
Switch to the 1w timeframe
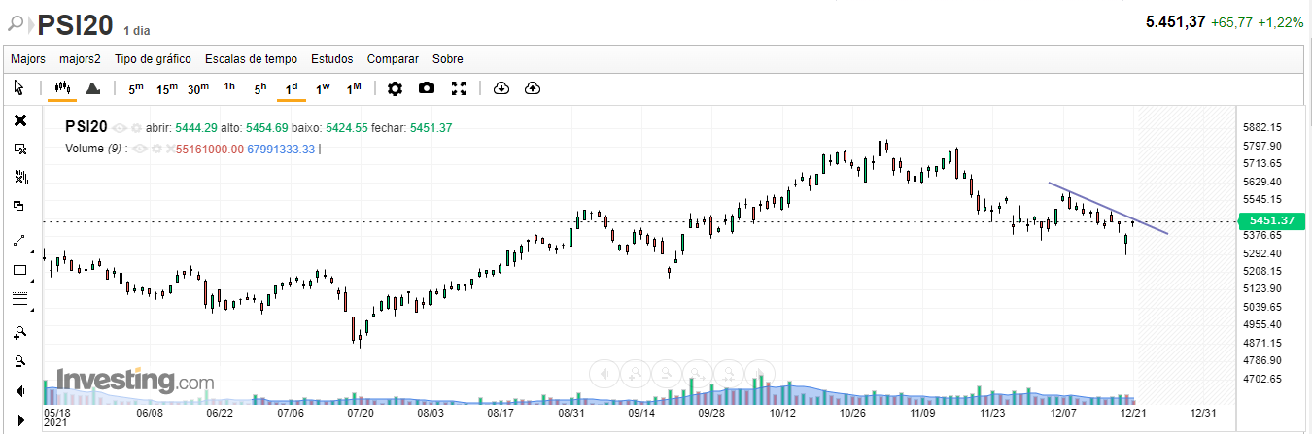[x=323, y=88]
